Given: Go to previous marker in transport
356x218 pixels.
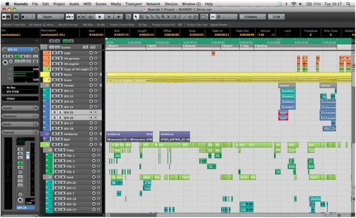Looking at the screenshot, I should [x=78, y=17].
